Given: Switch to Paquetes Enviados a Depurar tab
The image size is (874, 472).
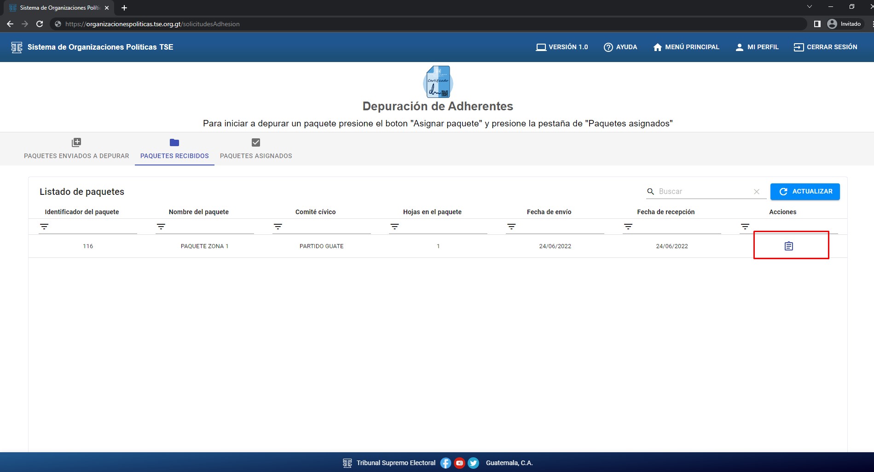Looking at the screenshot, I should point(76,149).
